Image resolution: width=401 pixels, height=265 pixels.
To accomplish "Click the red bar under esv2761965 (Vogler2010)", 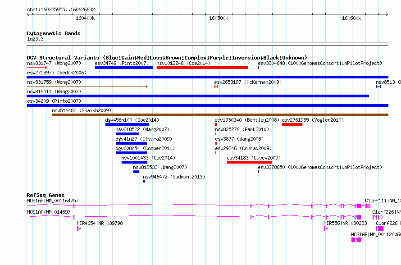I will [x=292, y=124].
